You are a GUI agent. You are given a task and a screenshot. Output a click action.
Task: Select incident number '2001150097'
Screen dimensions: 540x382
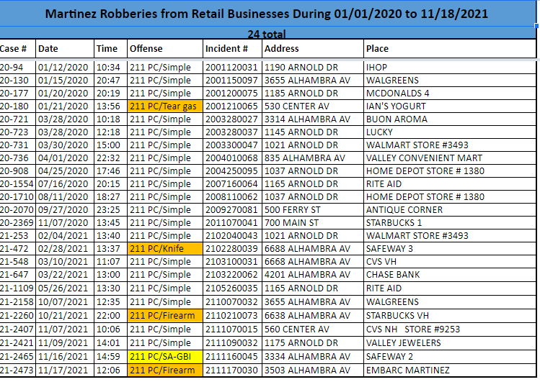232,80
